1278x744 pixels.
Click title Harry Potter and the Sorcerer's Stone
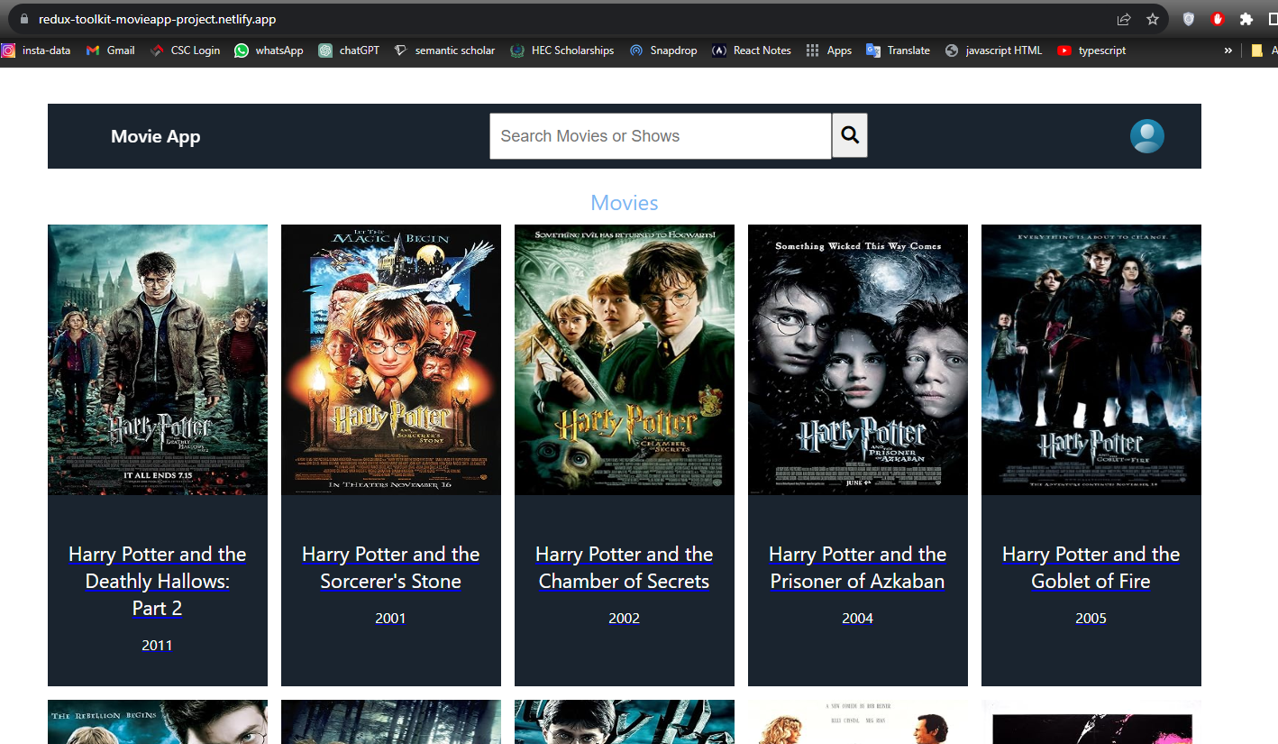[x=391, y=568]
